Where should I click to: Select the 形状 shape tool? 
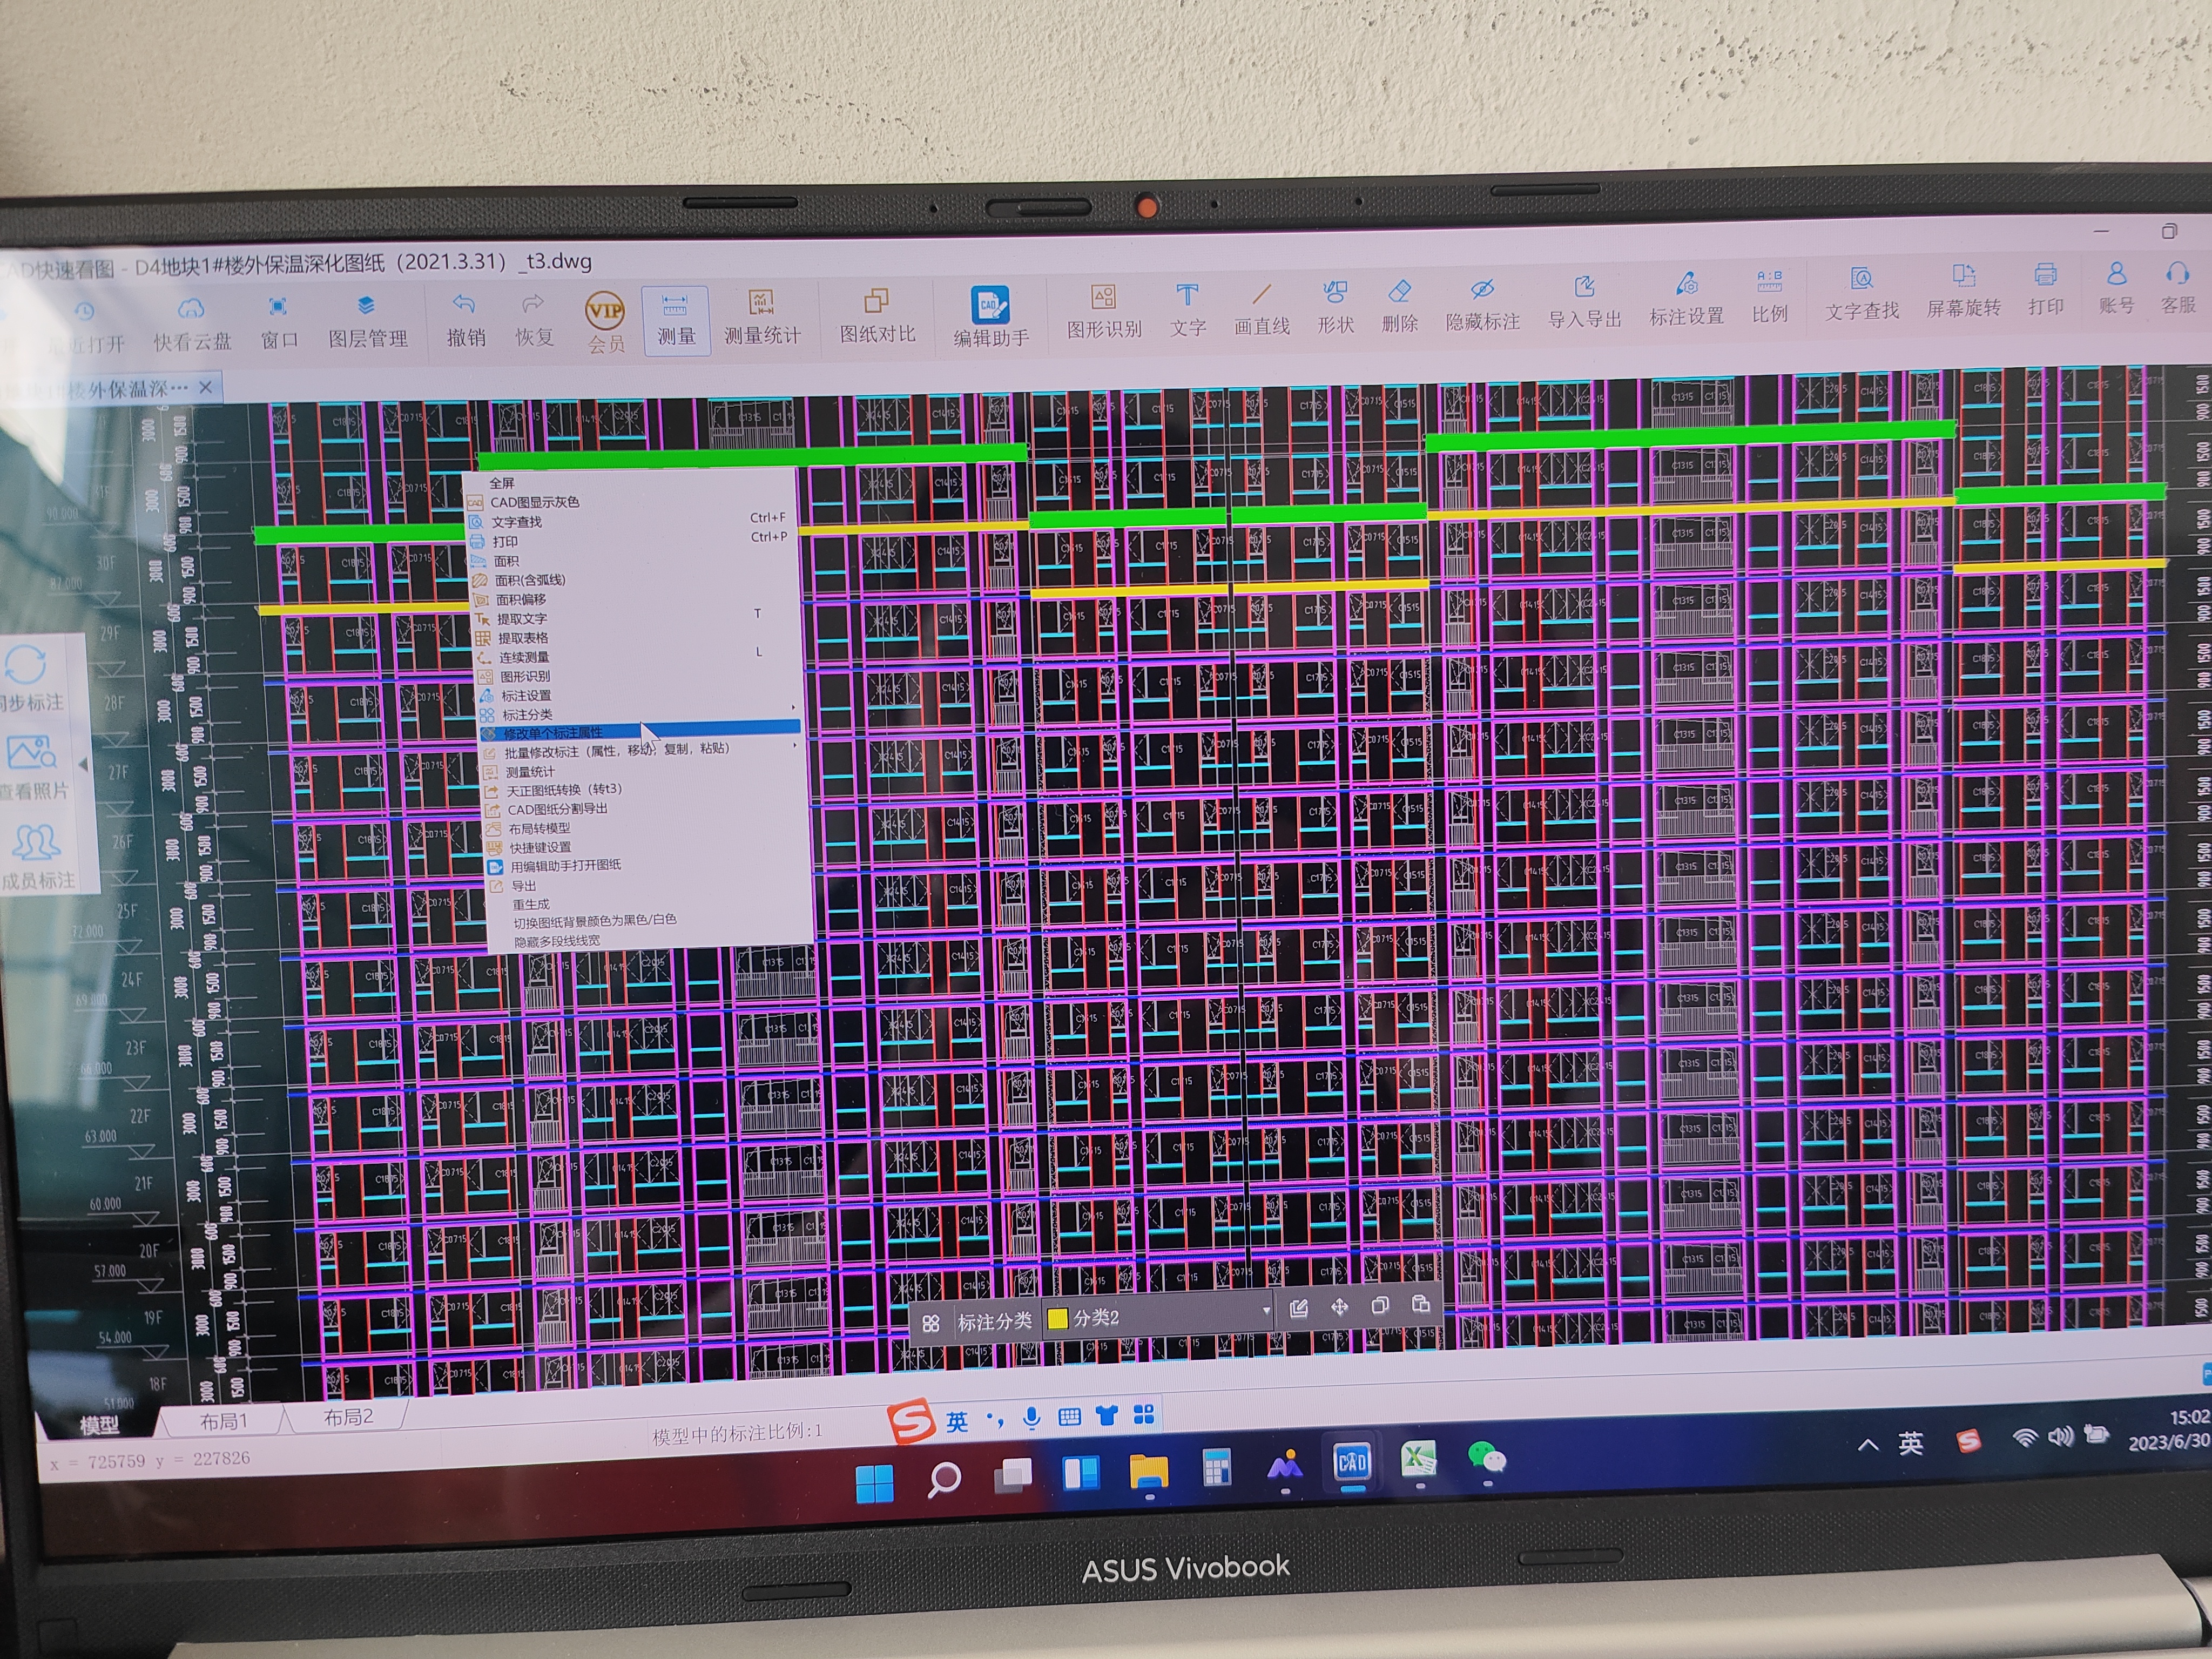coord(1335,308)
